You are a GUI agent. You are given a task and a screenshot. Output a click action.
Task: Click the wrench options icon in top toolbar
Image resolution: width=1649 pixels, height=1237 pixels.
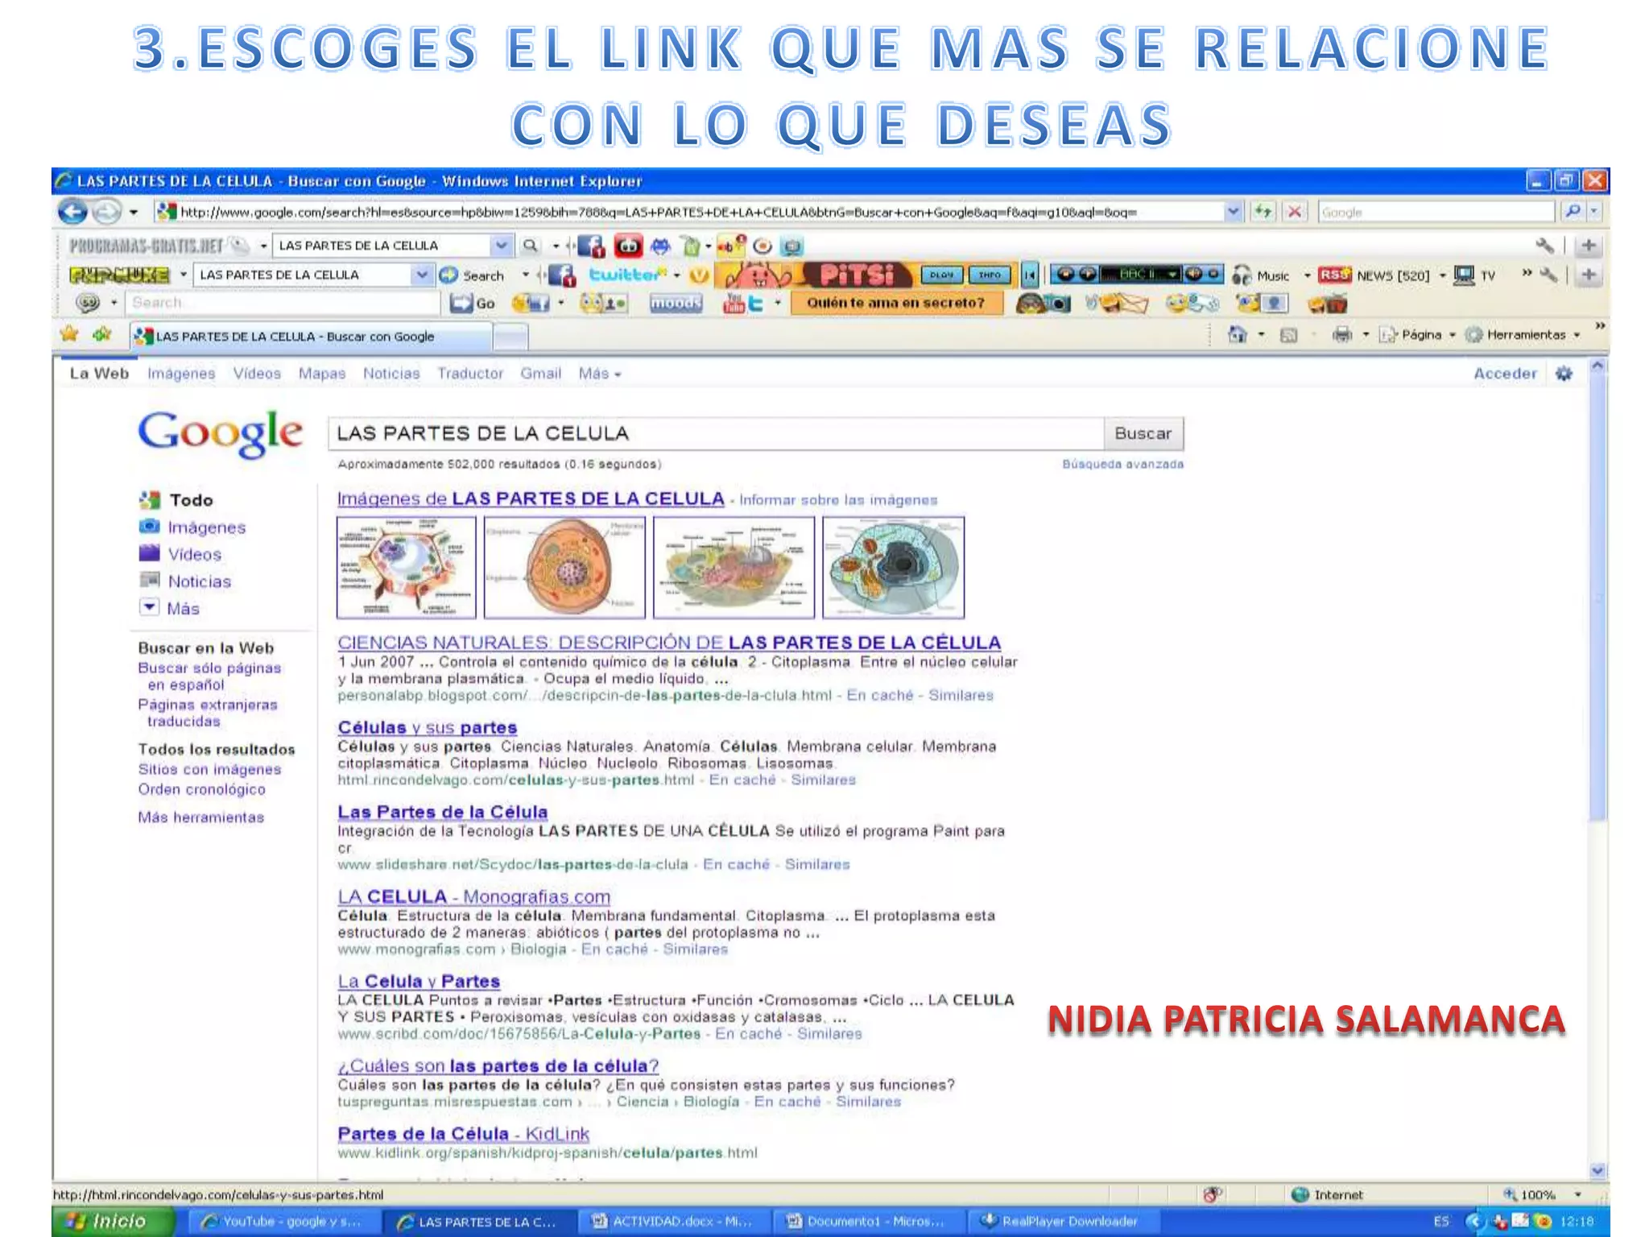click(x=1544, y=246)
